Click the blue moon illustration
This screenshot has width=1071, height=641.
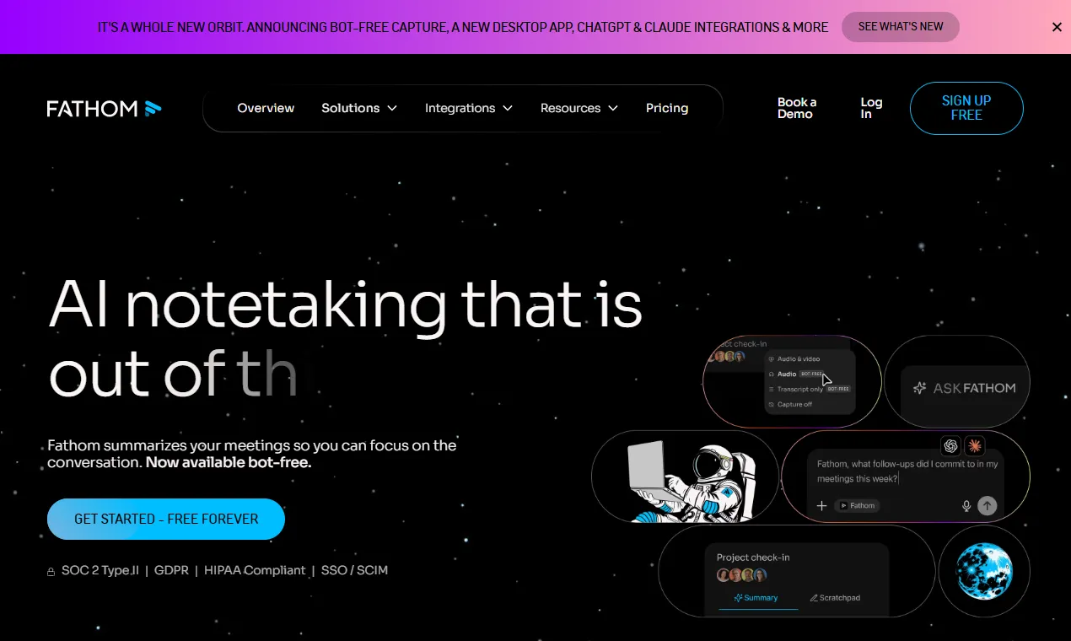[x=984, y=571]
